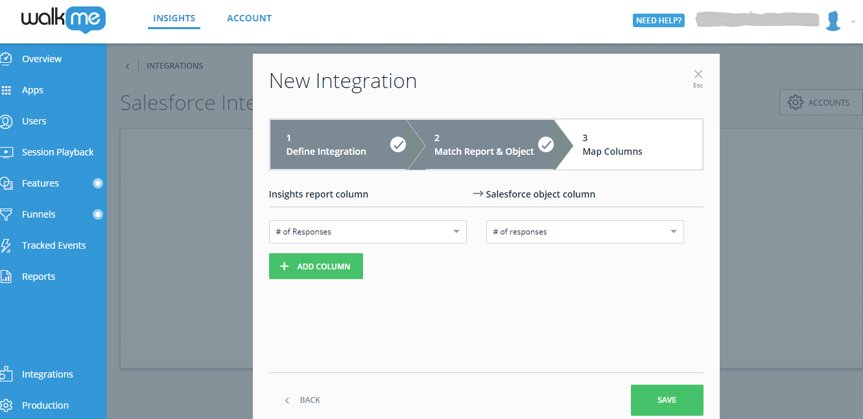Click the 'Salesforce object column' header
The image size is (863, 419).
[540, 194]
